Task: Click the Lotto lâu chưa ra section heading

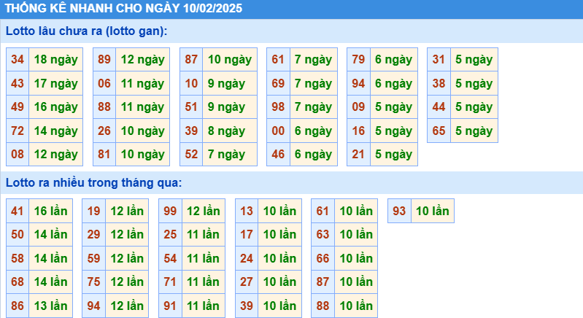Action: point(86,31)
